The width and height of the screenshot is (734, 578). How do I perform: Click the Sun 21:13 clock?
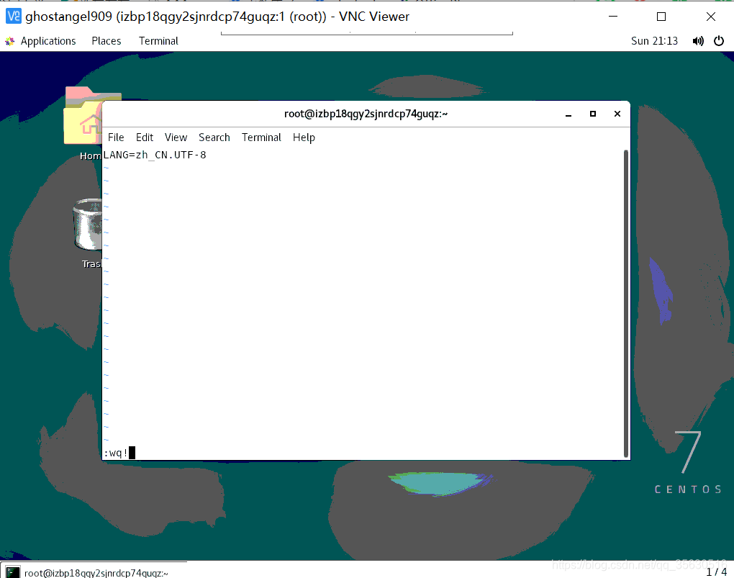click(x=654, y=41)
